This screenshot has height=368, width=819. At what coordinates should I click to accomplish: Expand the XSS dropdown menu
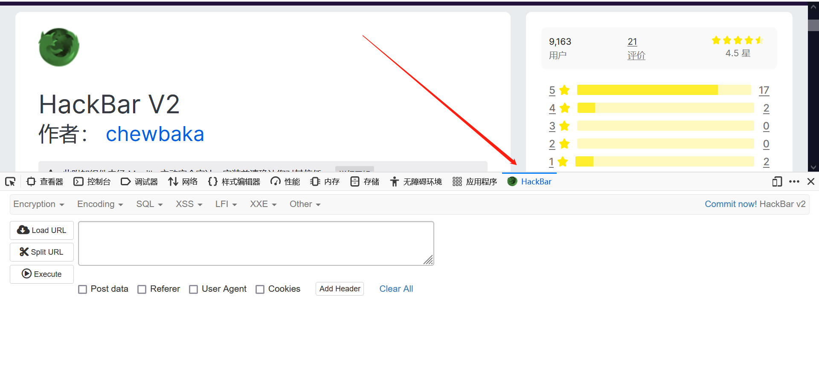click(189, 204)
